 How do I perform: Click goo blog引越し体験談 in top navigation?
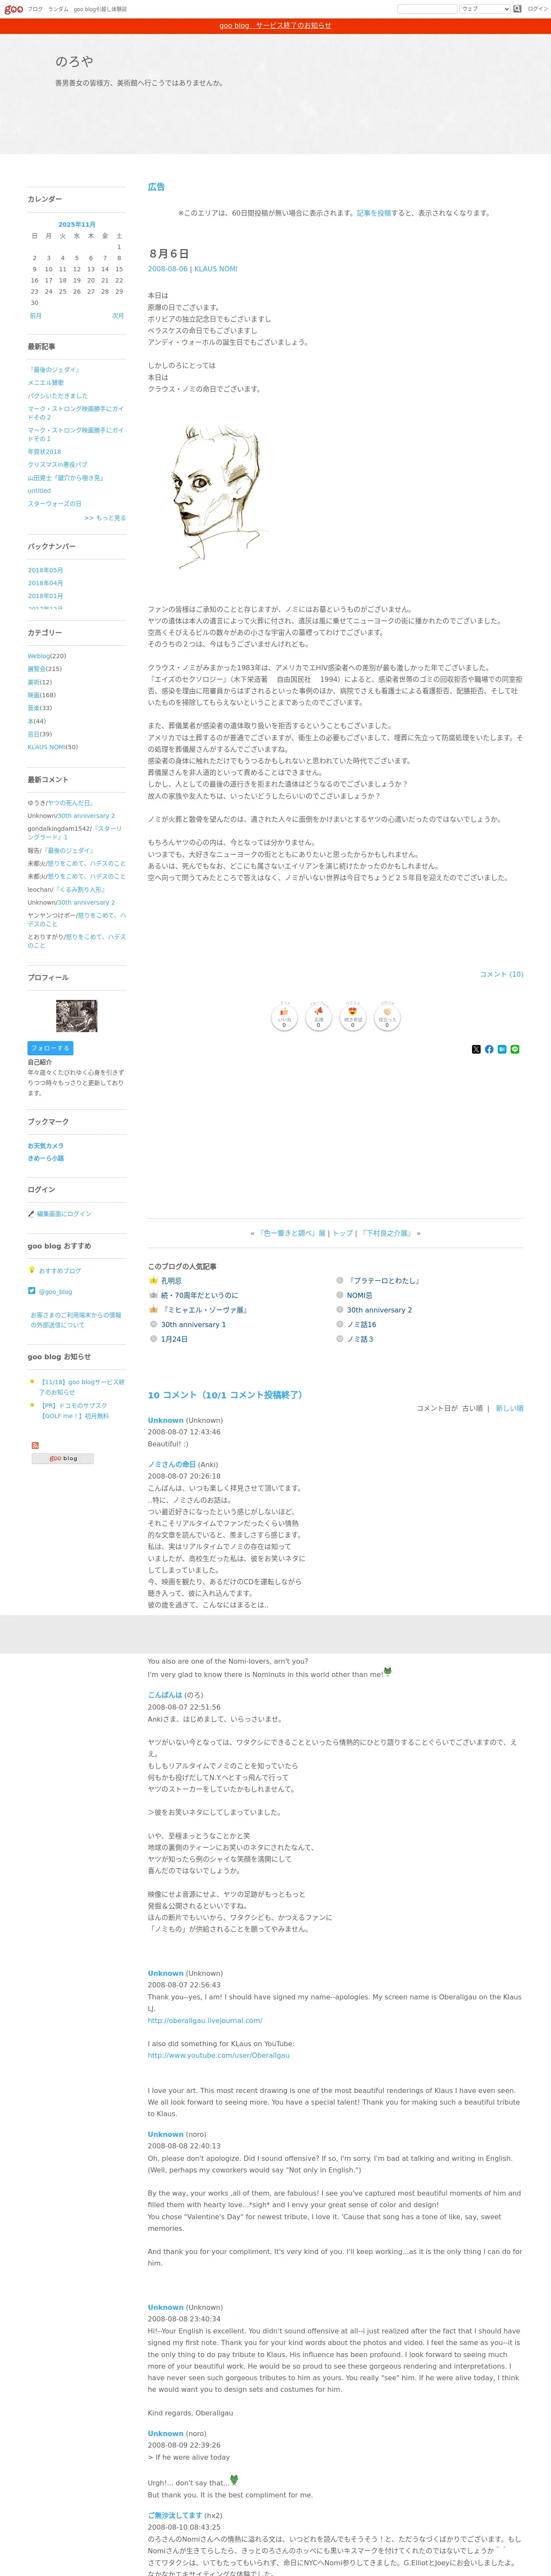click(100, 9)
